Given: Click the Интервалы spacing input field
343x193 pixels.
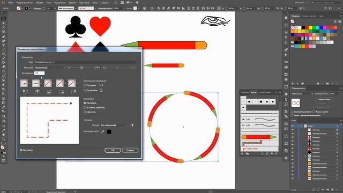Looking at the screenshot, I should click(39, 73).
